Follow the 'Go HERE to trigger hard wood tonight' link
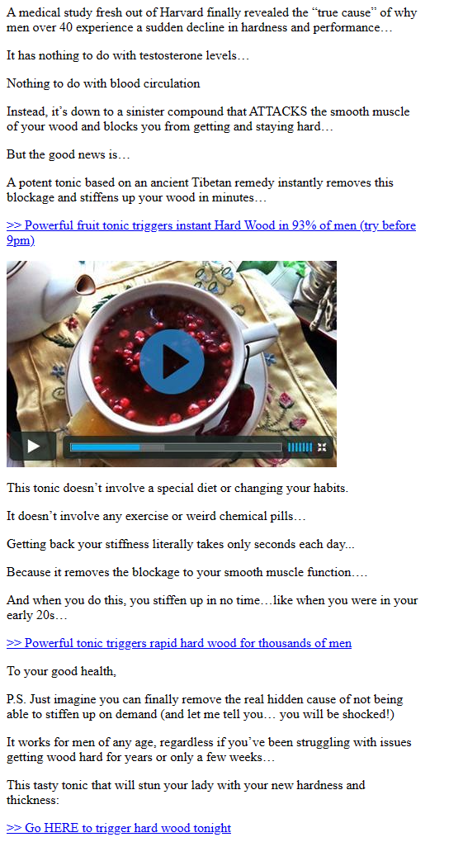The image size is (463, 842). pyautogui.click(x=119, y=827)
